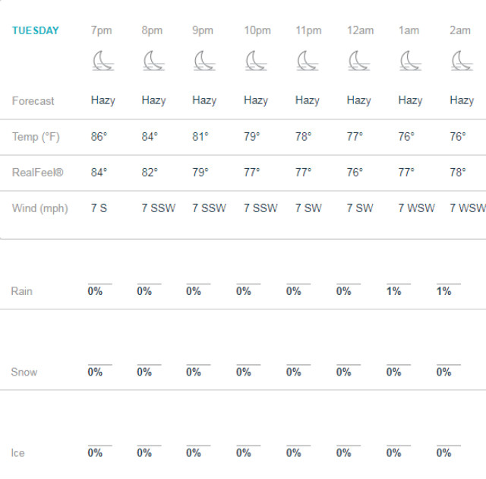Click the 12am hazy moon icon

(x=359, y=61)
